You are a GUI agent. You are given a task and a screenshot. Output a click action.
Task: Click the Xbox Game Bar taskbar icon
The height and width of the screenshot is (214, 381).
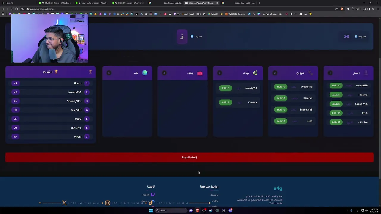click(x=217, y=210)
